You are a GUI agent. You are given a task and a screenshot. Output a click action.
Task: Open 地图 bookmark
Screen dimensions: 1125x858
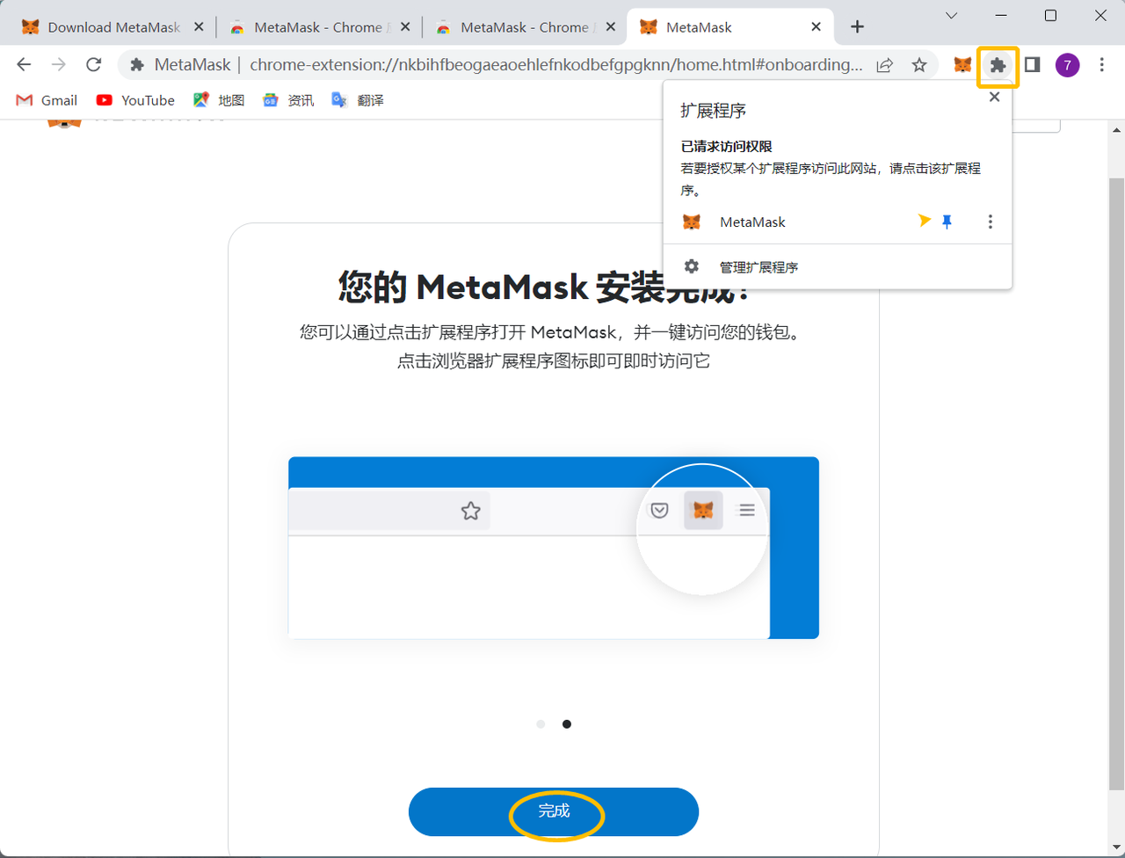(x=219, y=100)
